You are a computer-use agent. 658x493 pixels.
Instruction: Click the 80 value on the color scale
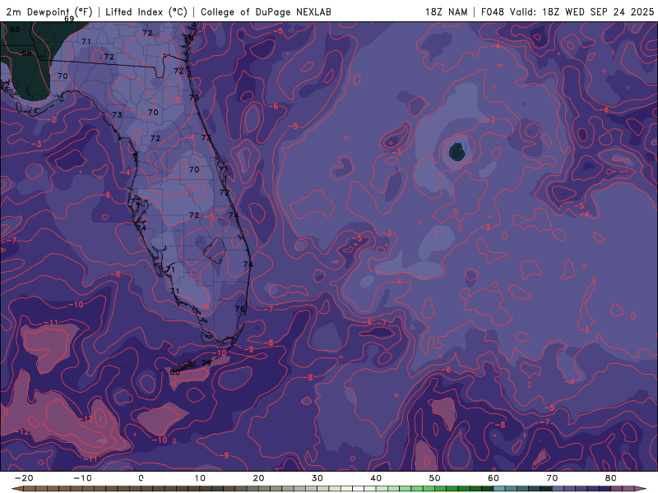611,478
